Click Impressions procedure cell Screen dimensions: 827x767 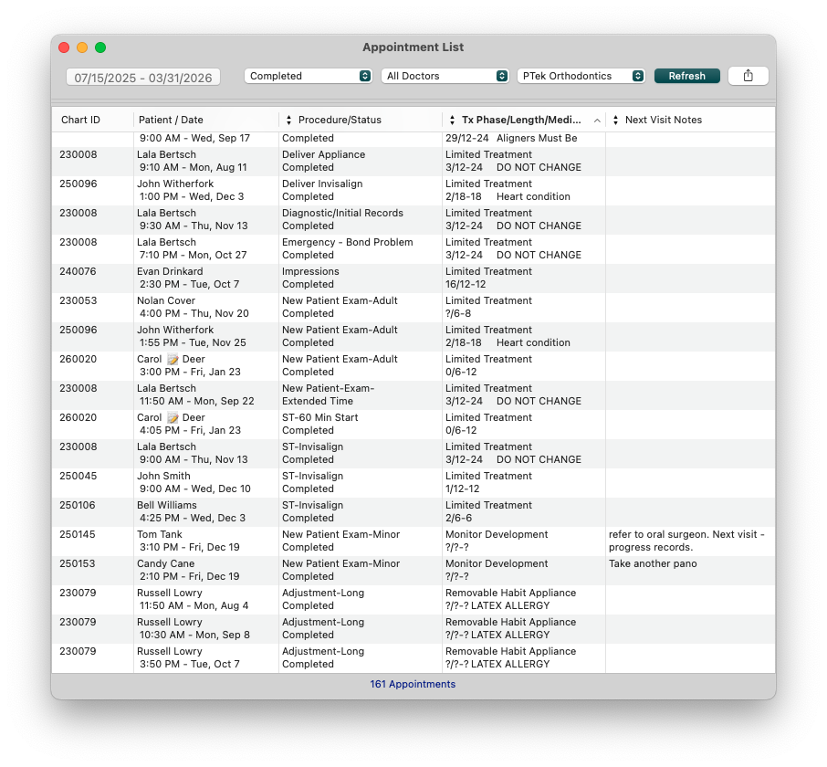(310, 272)
